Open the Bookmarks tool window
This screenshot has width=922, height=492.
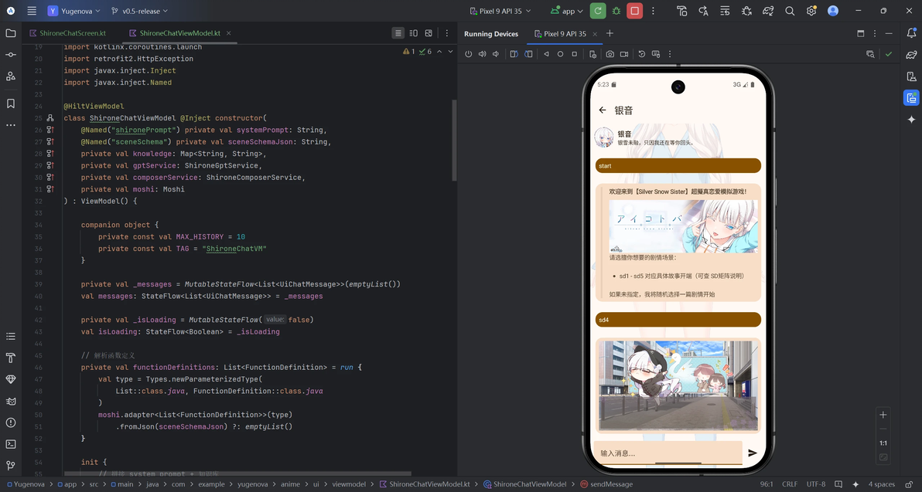[x=11, y=103]
